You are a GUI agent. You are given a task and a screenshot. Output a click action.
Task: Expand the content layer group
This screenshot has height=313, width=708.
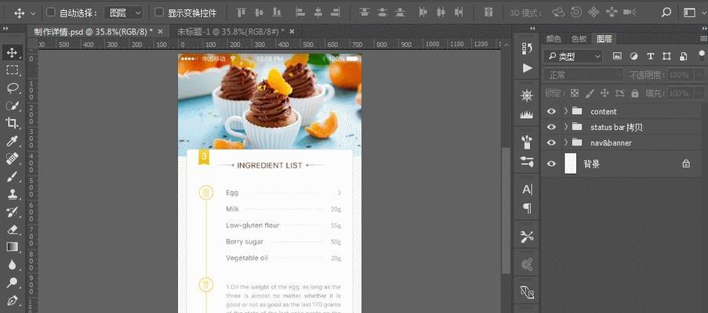coord(566,111)
